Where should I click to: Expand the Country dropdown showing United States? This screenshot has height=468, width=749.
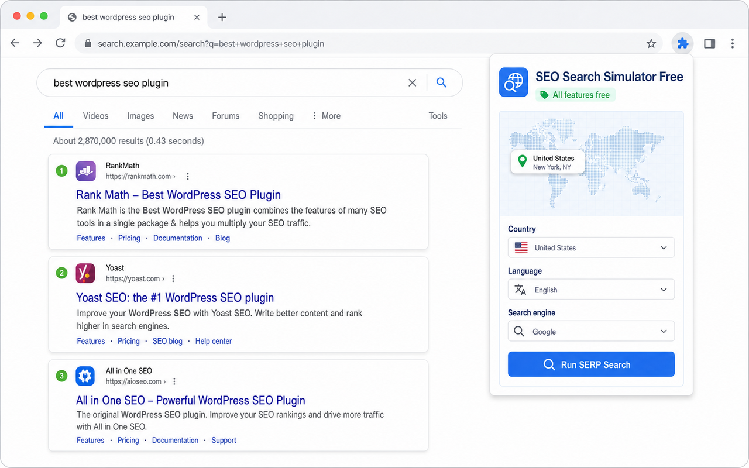click(x=591, y=247)
